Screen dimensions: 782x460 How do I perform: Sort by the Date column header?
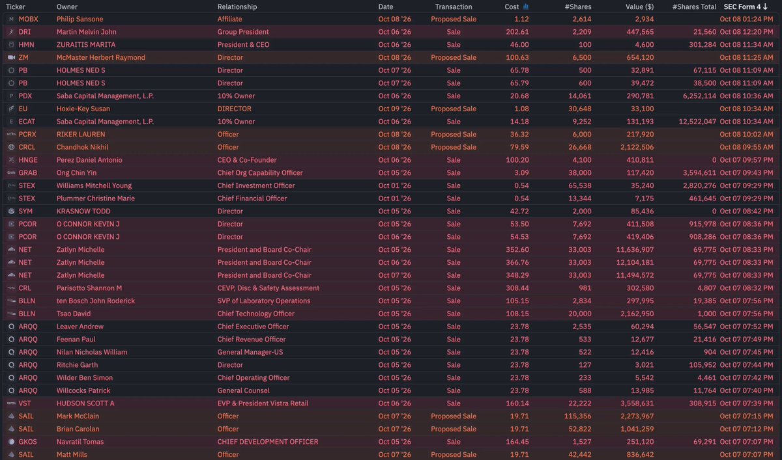coord(386,7)
